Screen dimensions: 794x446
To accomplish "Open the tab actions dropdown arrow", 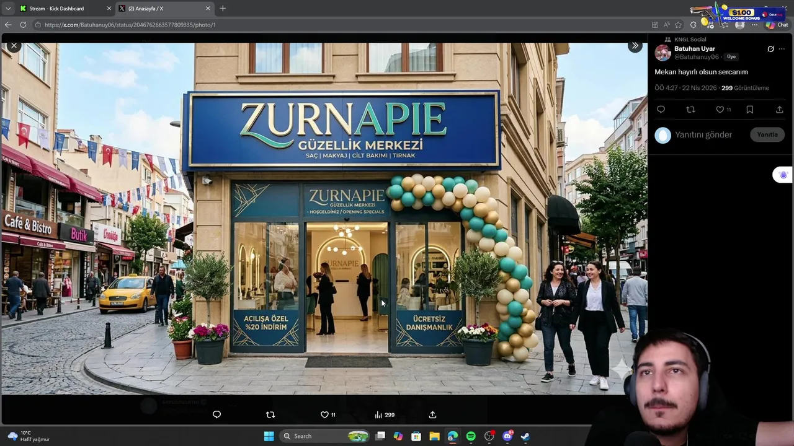I will click(x=7, y=8).
